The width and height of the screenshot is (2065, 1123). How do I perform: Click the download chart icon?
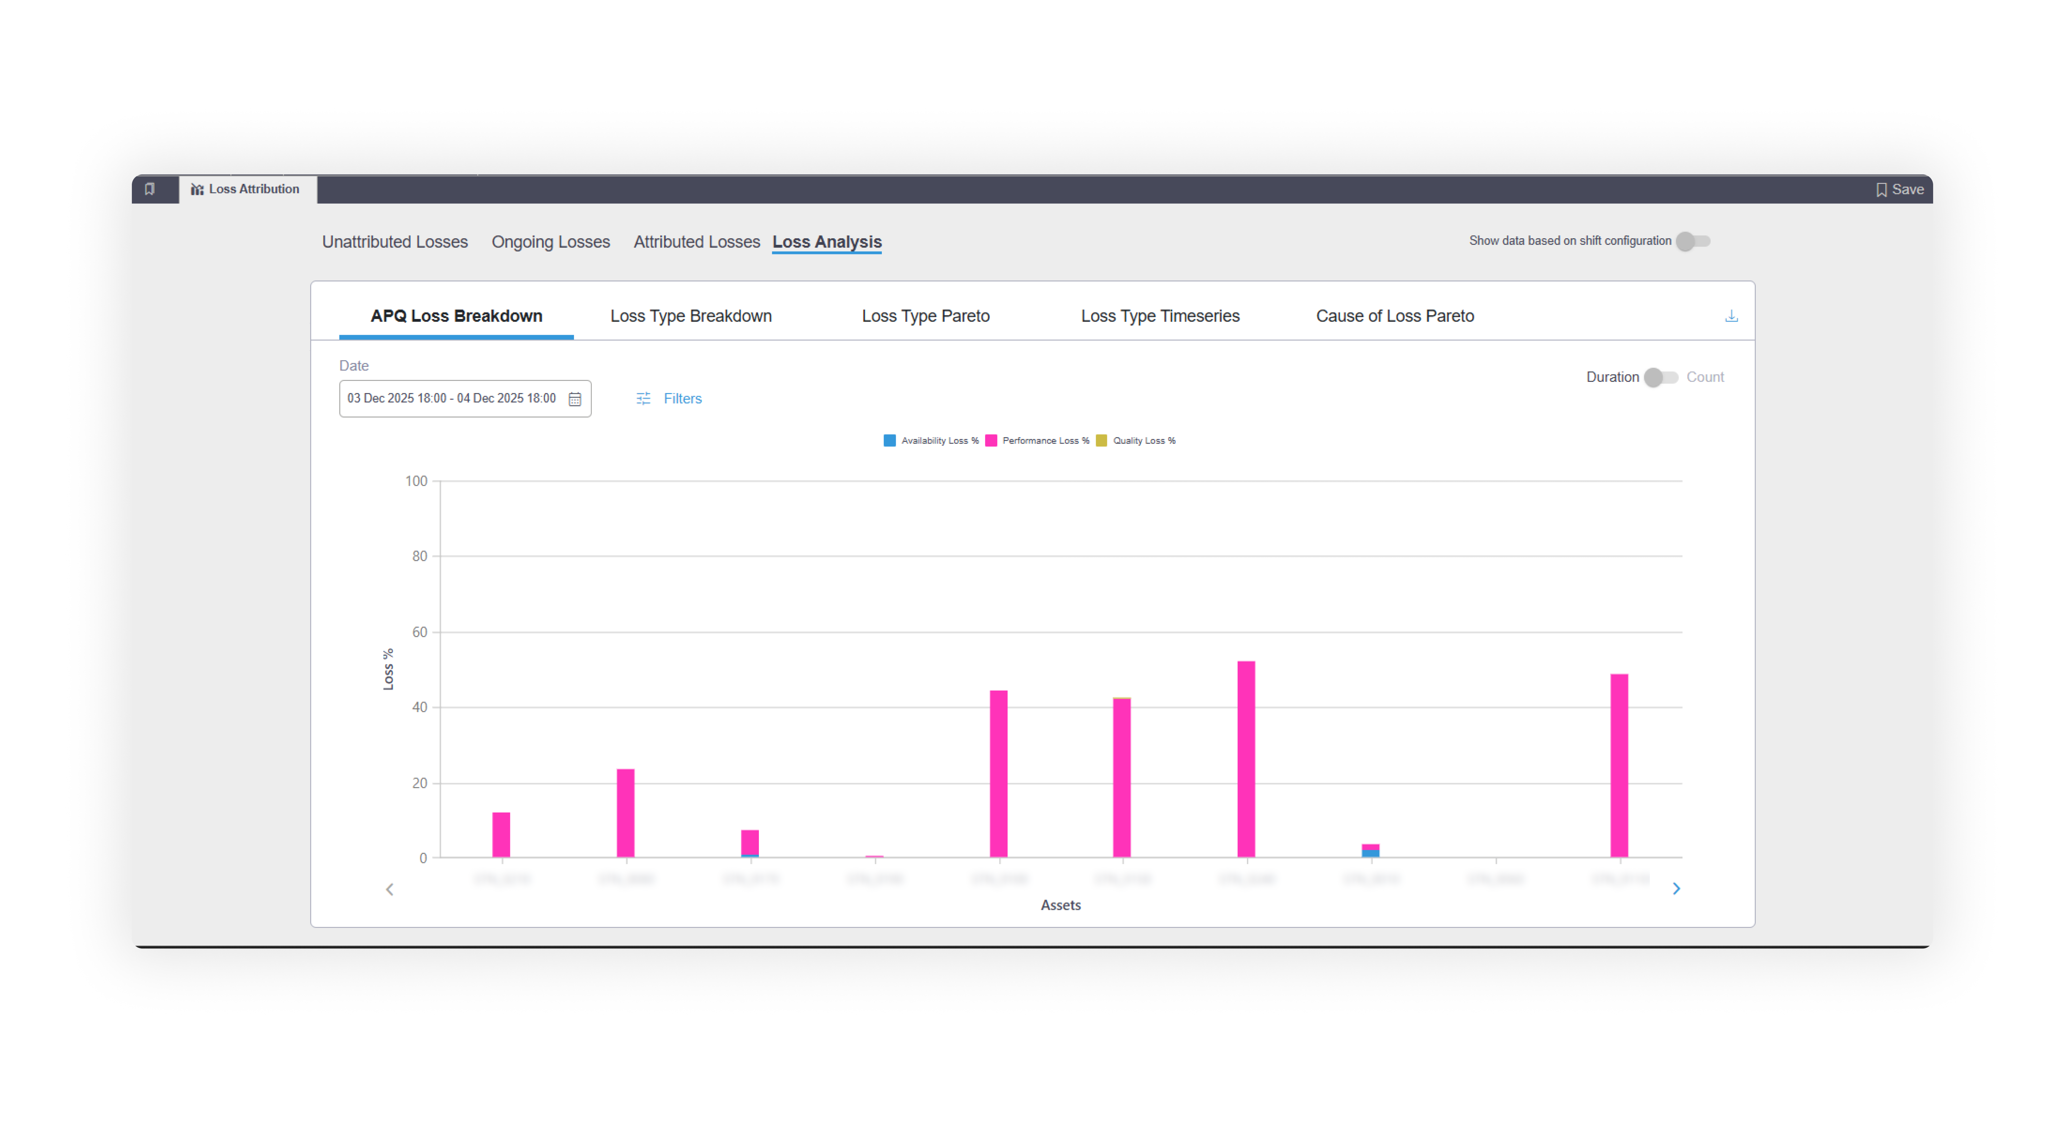tap(1731, 316)
